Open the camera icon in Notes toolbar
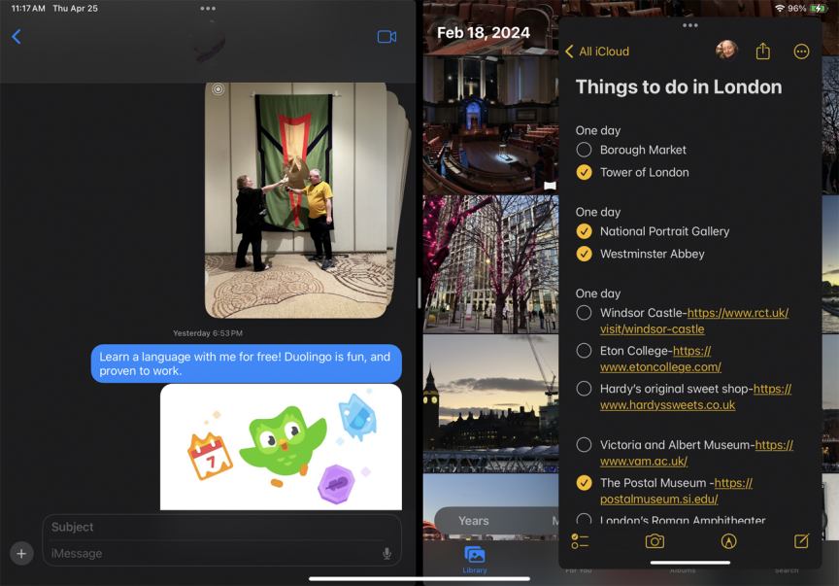This screenshot has height=586, width=839. tap(654, 541)
